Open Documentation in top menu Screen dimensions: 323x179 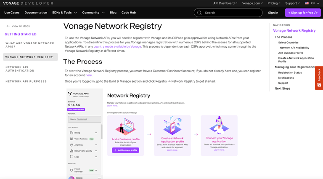click(36, 13)
